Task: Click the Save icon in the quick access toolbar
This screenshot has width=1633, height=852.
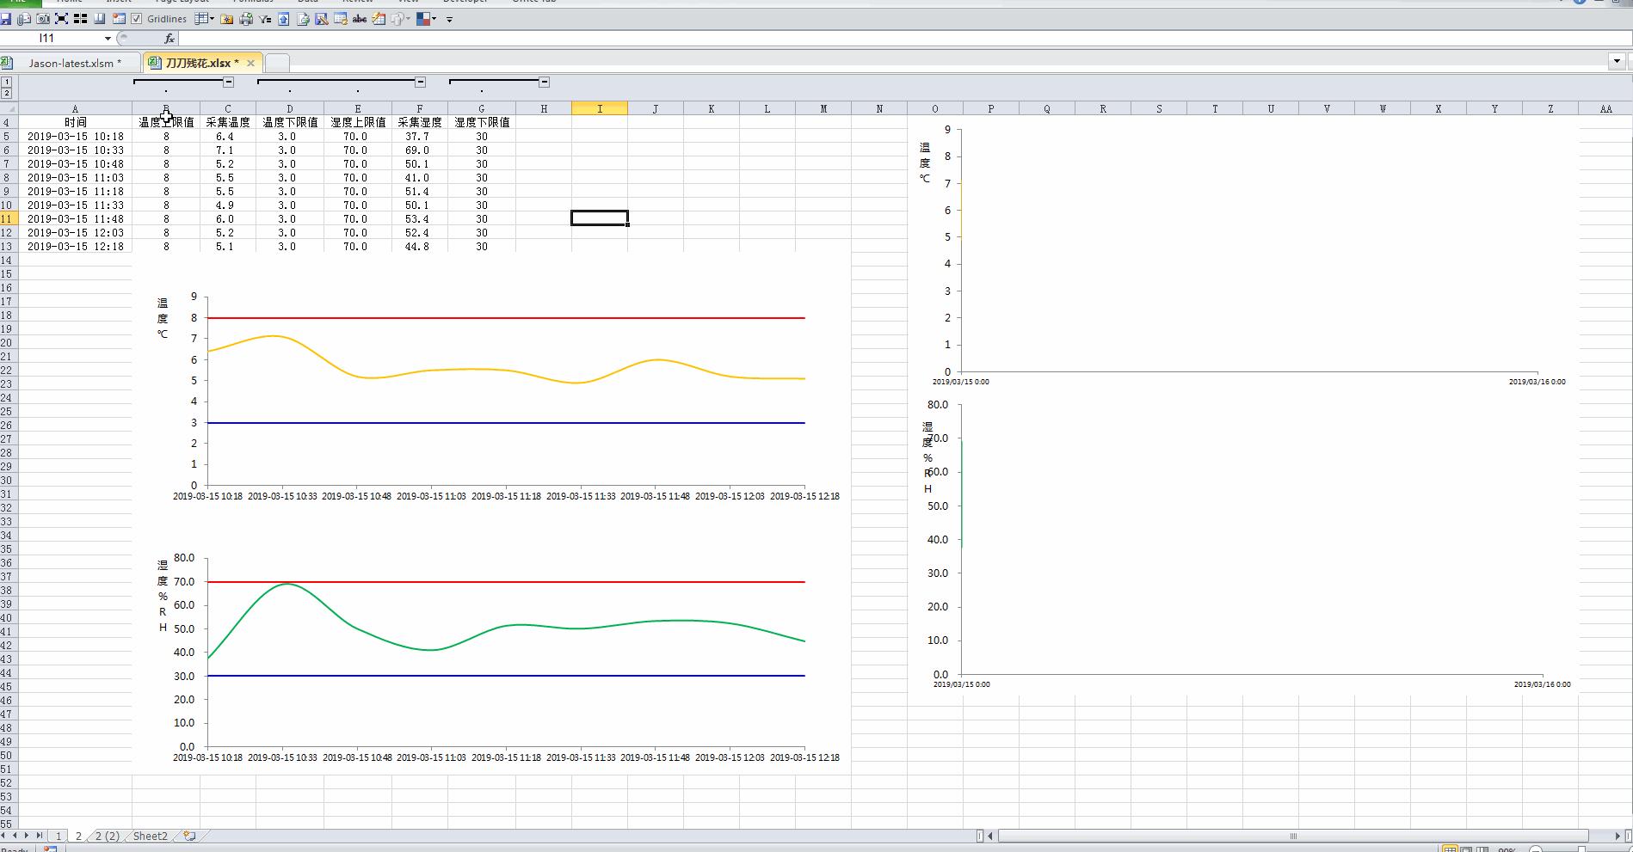Action: [6, 19]
